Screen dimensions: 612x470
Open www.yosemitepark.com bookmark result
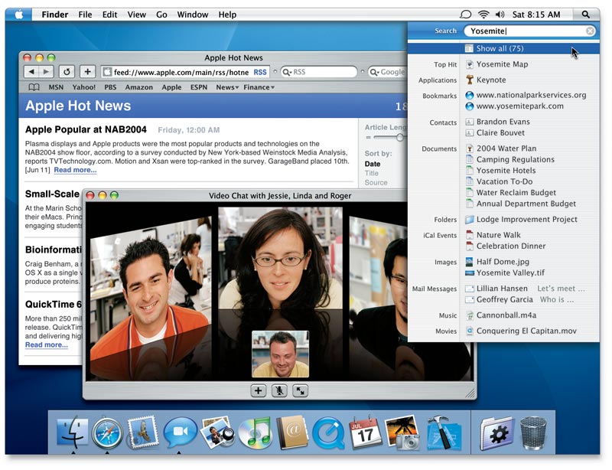(519, 106)
